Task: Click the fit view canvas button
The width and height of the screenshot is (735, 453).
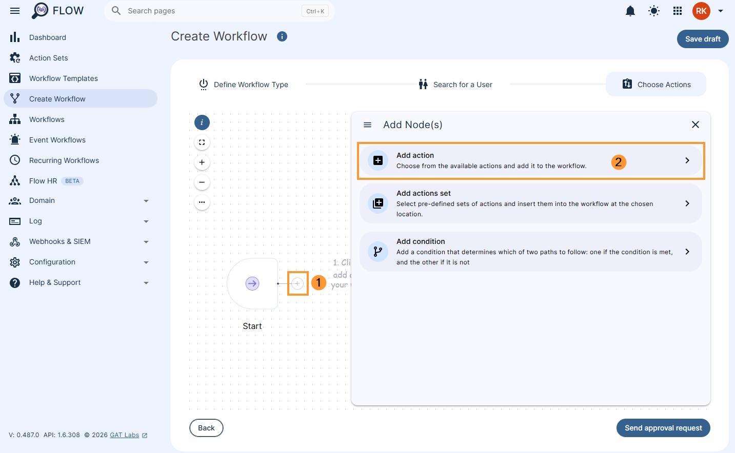Action: 202,142
